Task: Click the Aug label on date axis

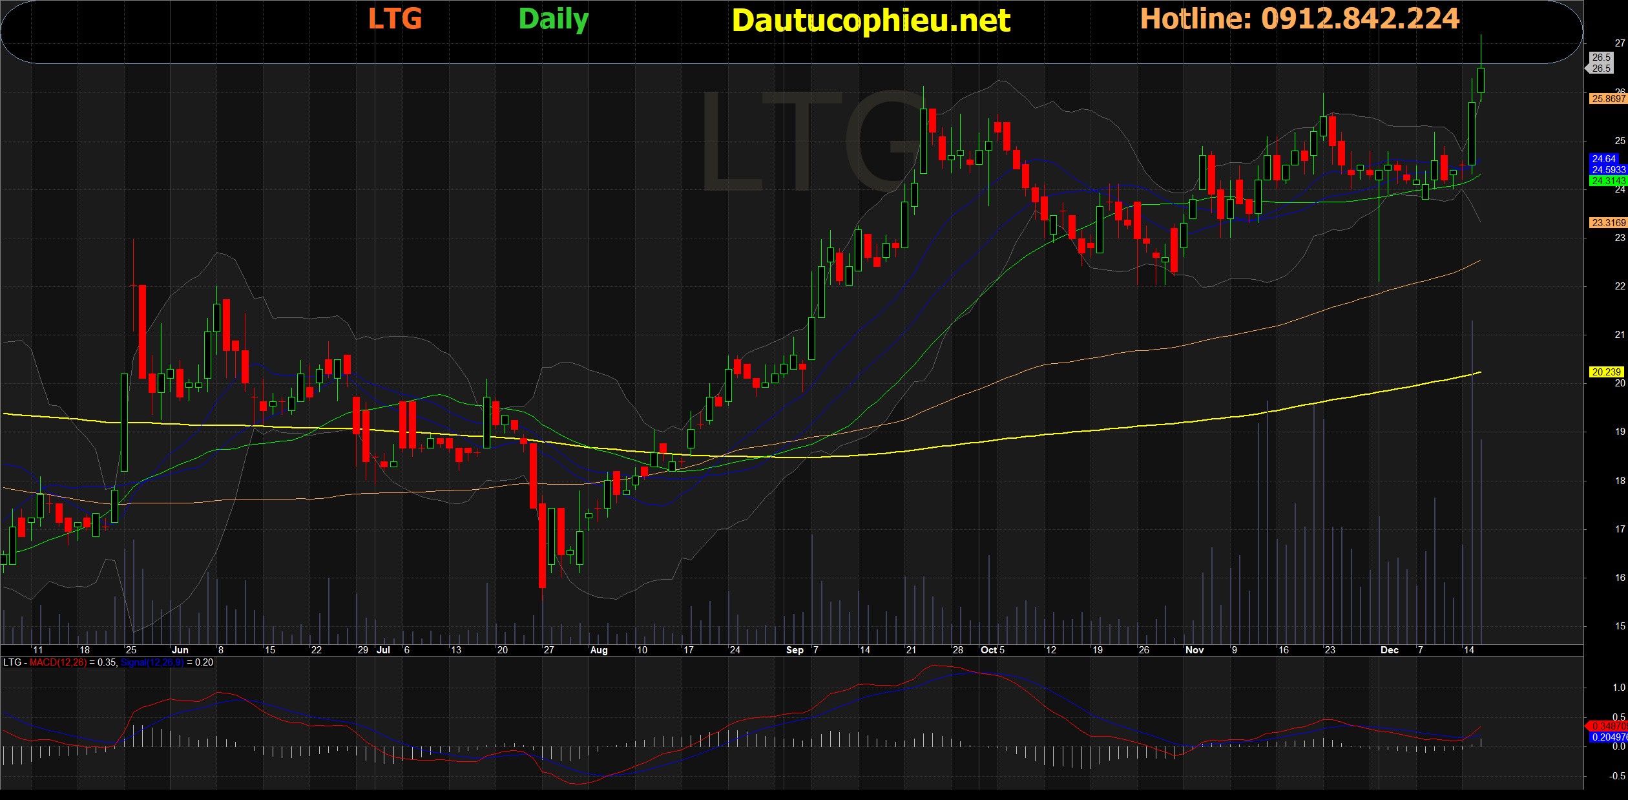Action: [x=599, y=650]
